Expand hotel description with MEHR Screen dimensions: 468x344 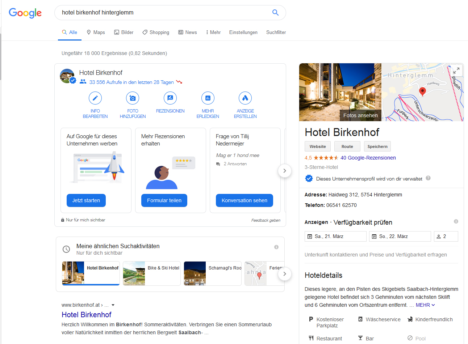(x=425, y=305)
